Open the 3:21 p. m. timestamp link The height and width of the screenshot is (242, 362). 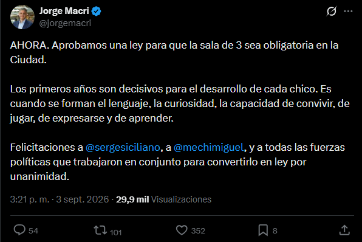pyautogui.click(x=30, y=199)
